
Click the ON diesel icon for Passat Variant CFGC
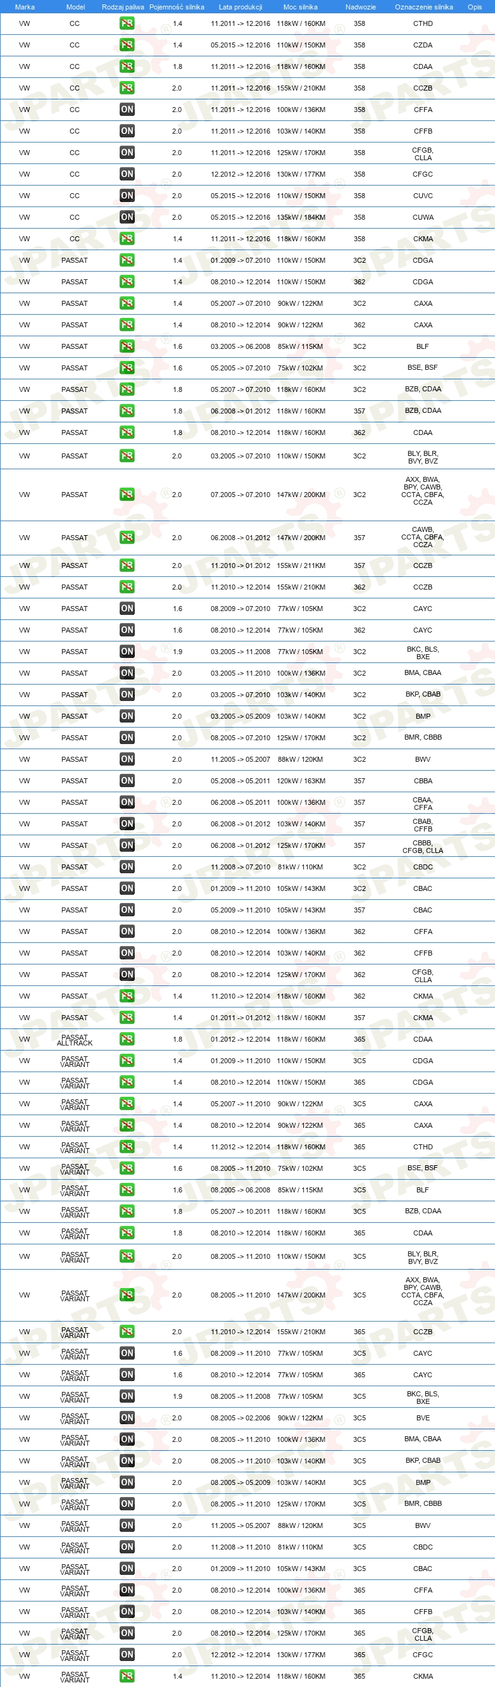(127, 1655)
